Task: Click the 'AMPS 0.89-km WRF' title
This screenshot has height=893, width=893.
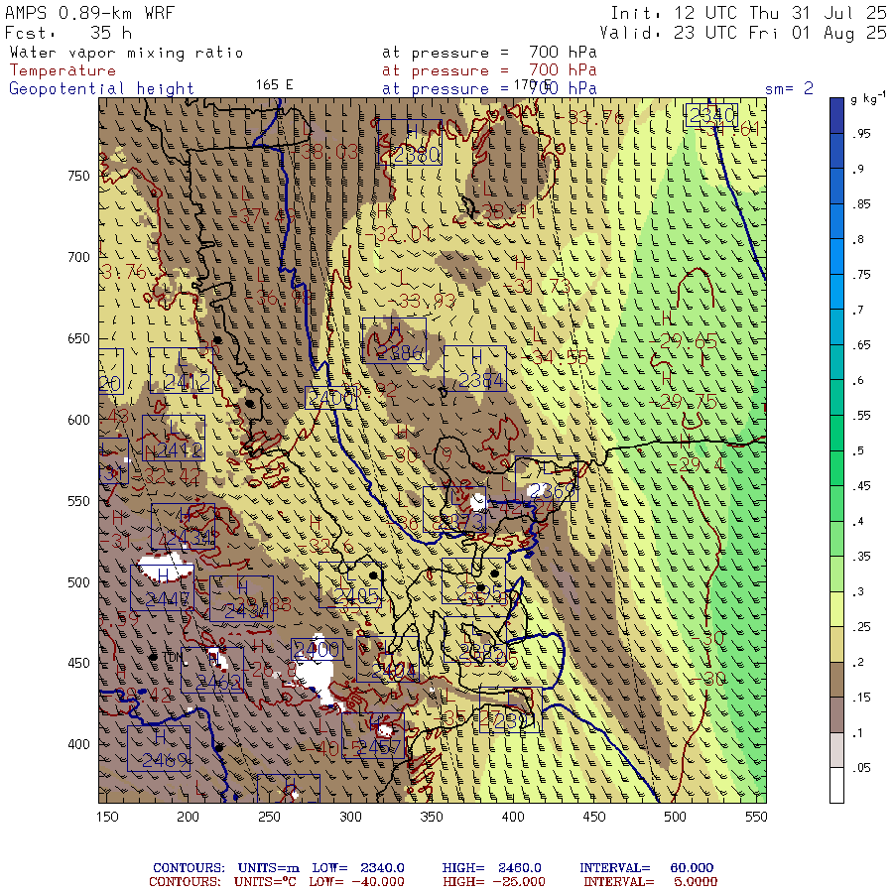Action: (x=89, y=13)
